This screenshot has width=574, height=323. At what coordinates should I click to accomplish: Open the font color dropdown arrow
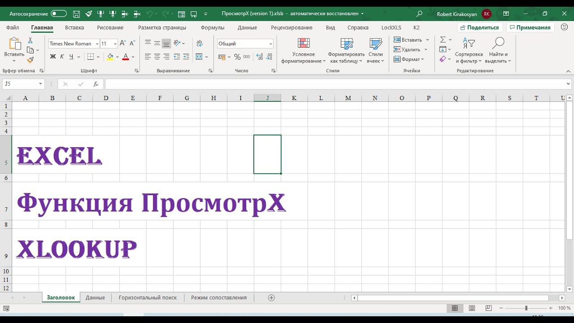click(x=133, y=57)
